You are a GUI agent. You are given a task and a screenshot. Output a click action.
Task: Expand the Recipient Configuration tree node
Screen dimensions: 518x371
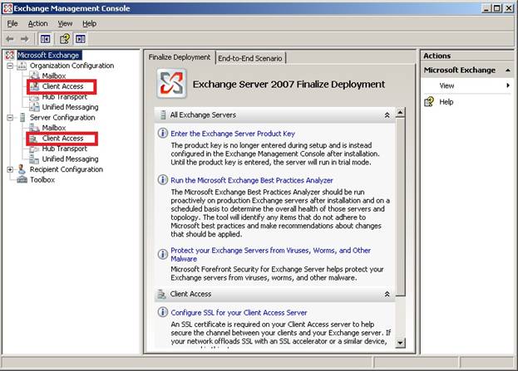tap(10, 169)
